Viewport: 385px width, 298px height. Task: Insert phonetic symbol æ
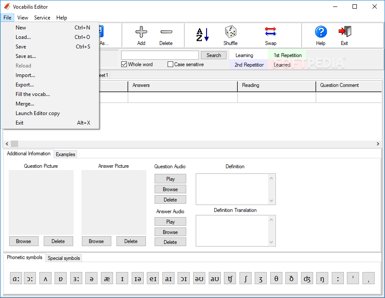[107, 279]
